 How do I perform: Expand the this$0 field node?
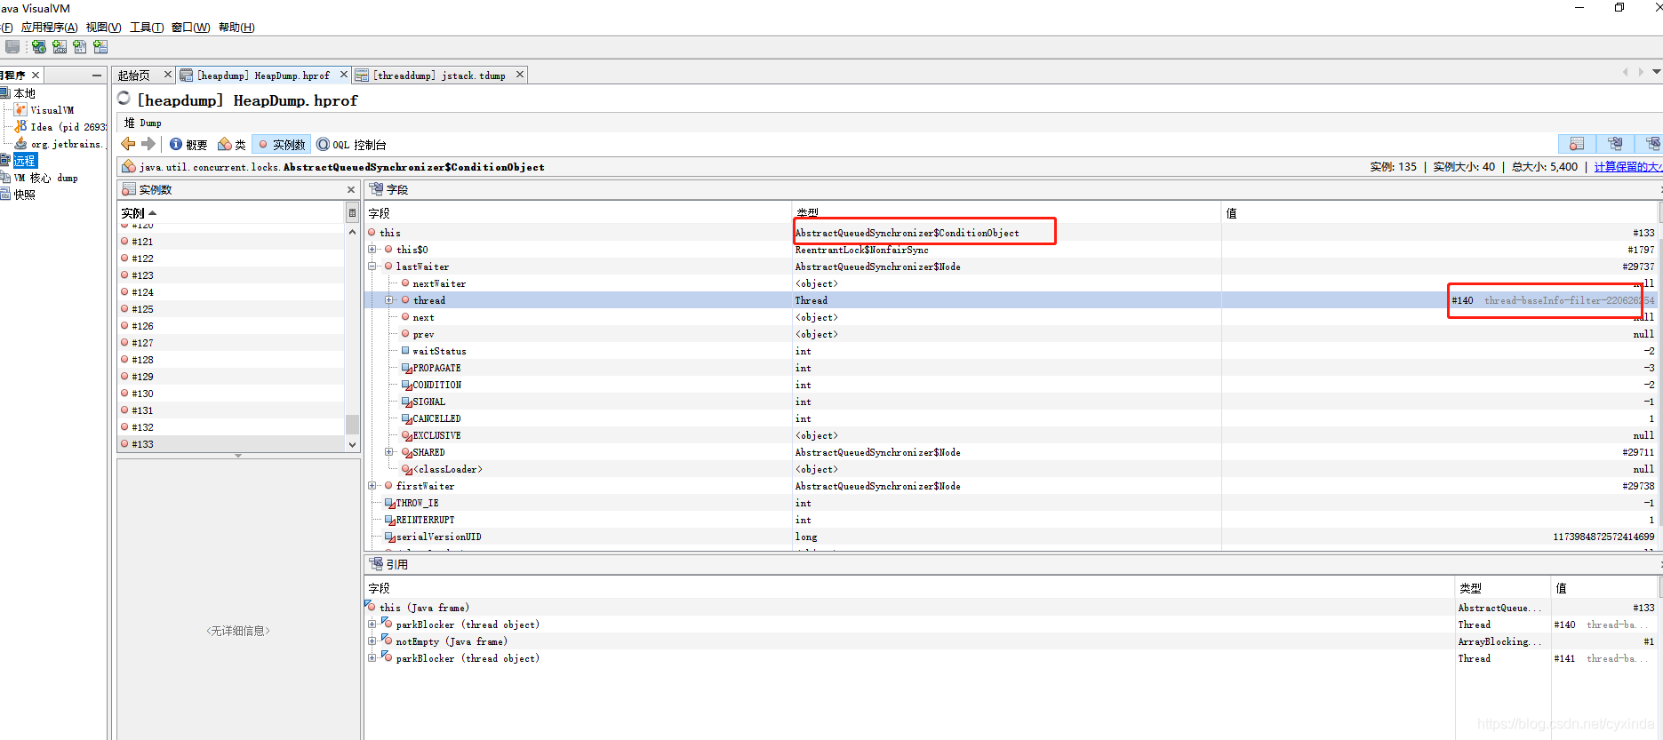(372, 250)
